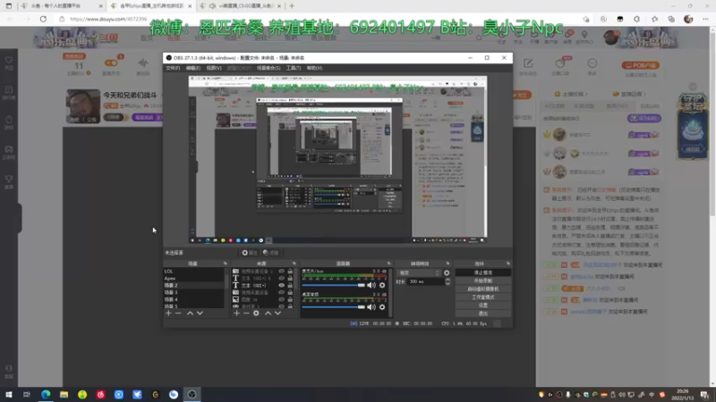Click Start Virtual Camera button
Viewport: 716px width, 402px height.
tap(483, 289)
